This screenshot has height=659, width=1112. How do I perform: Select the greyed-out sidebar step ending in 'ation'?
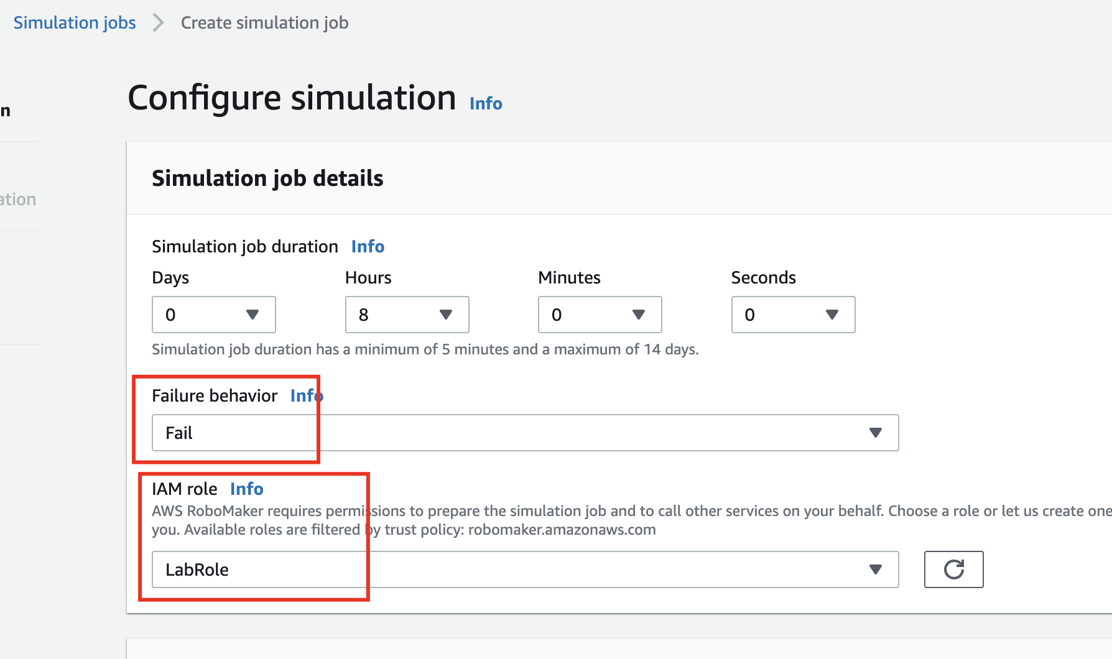point(18,200)
